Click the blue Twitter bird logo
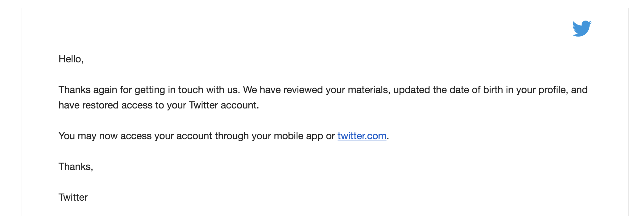Image resolution: width=643 pixels, height=216 pixels. [582, 29]
